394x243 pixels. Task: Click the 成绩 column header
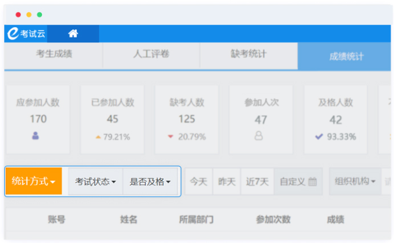(x=335, y=219)
